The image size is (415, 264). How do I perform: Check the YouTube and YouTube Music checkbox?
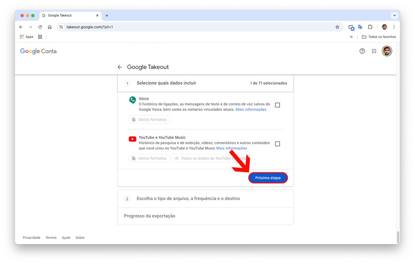277,144
